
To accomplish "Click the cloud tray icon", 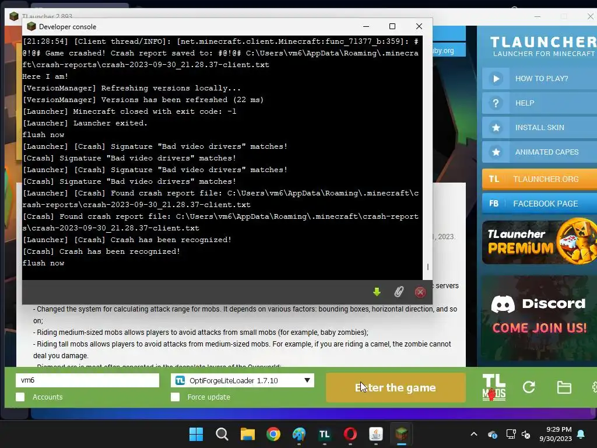I will (492, 434).
